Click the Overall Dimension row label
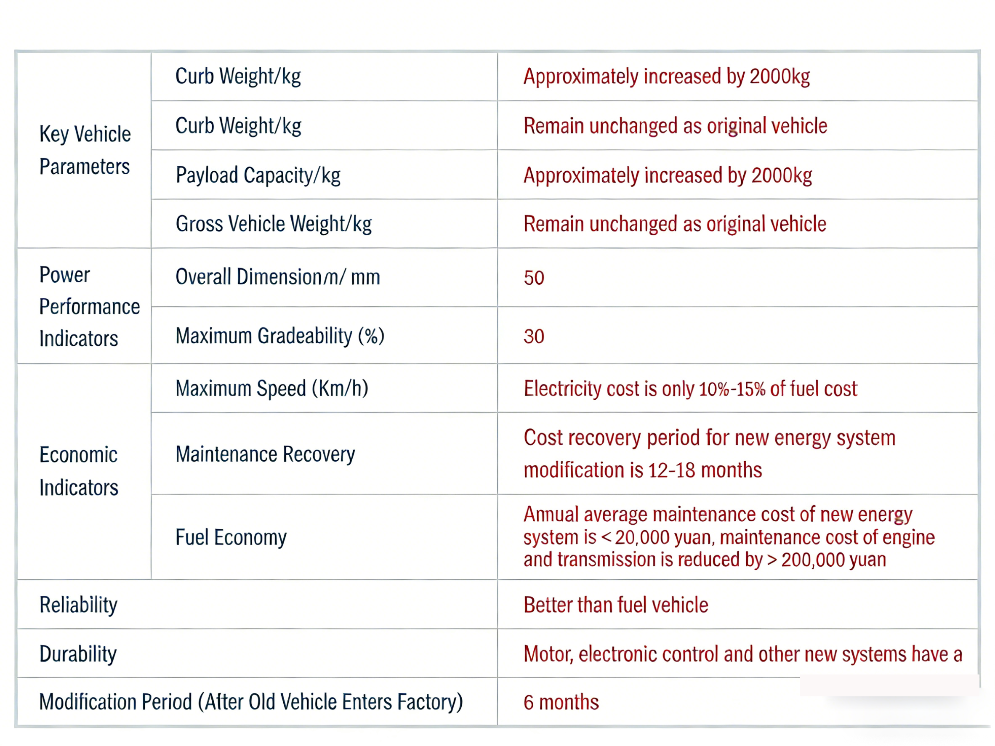Image resolution: width=995 pixels, height=746 pixels. coord(277,277)
